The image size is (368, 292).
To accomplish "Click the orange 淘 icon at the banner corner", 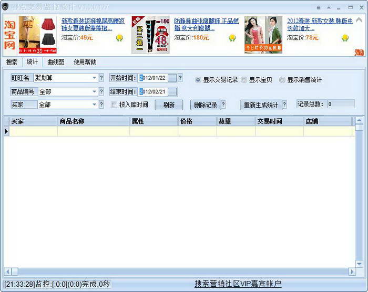I will click(x=359, y=52).
